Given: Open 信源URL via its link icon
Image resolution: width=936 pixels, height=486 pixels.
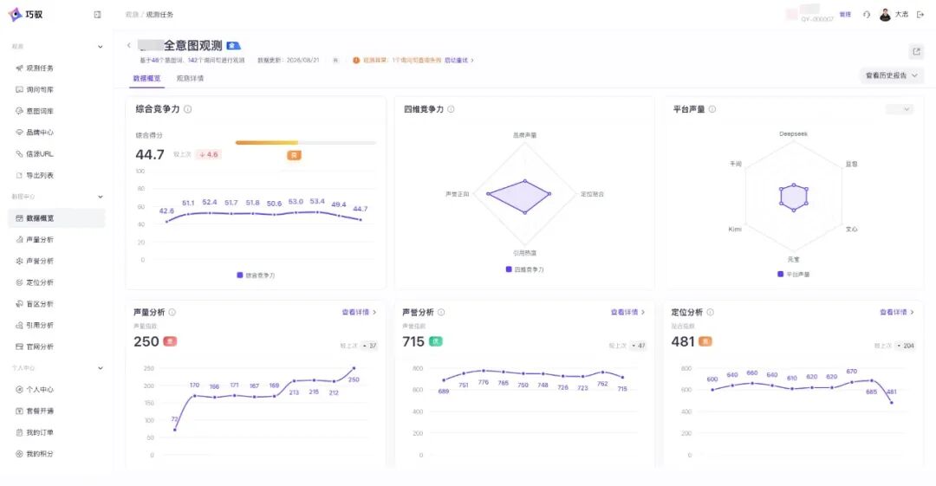Looking at the screenshot, I should coord(19,154).
